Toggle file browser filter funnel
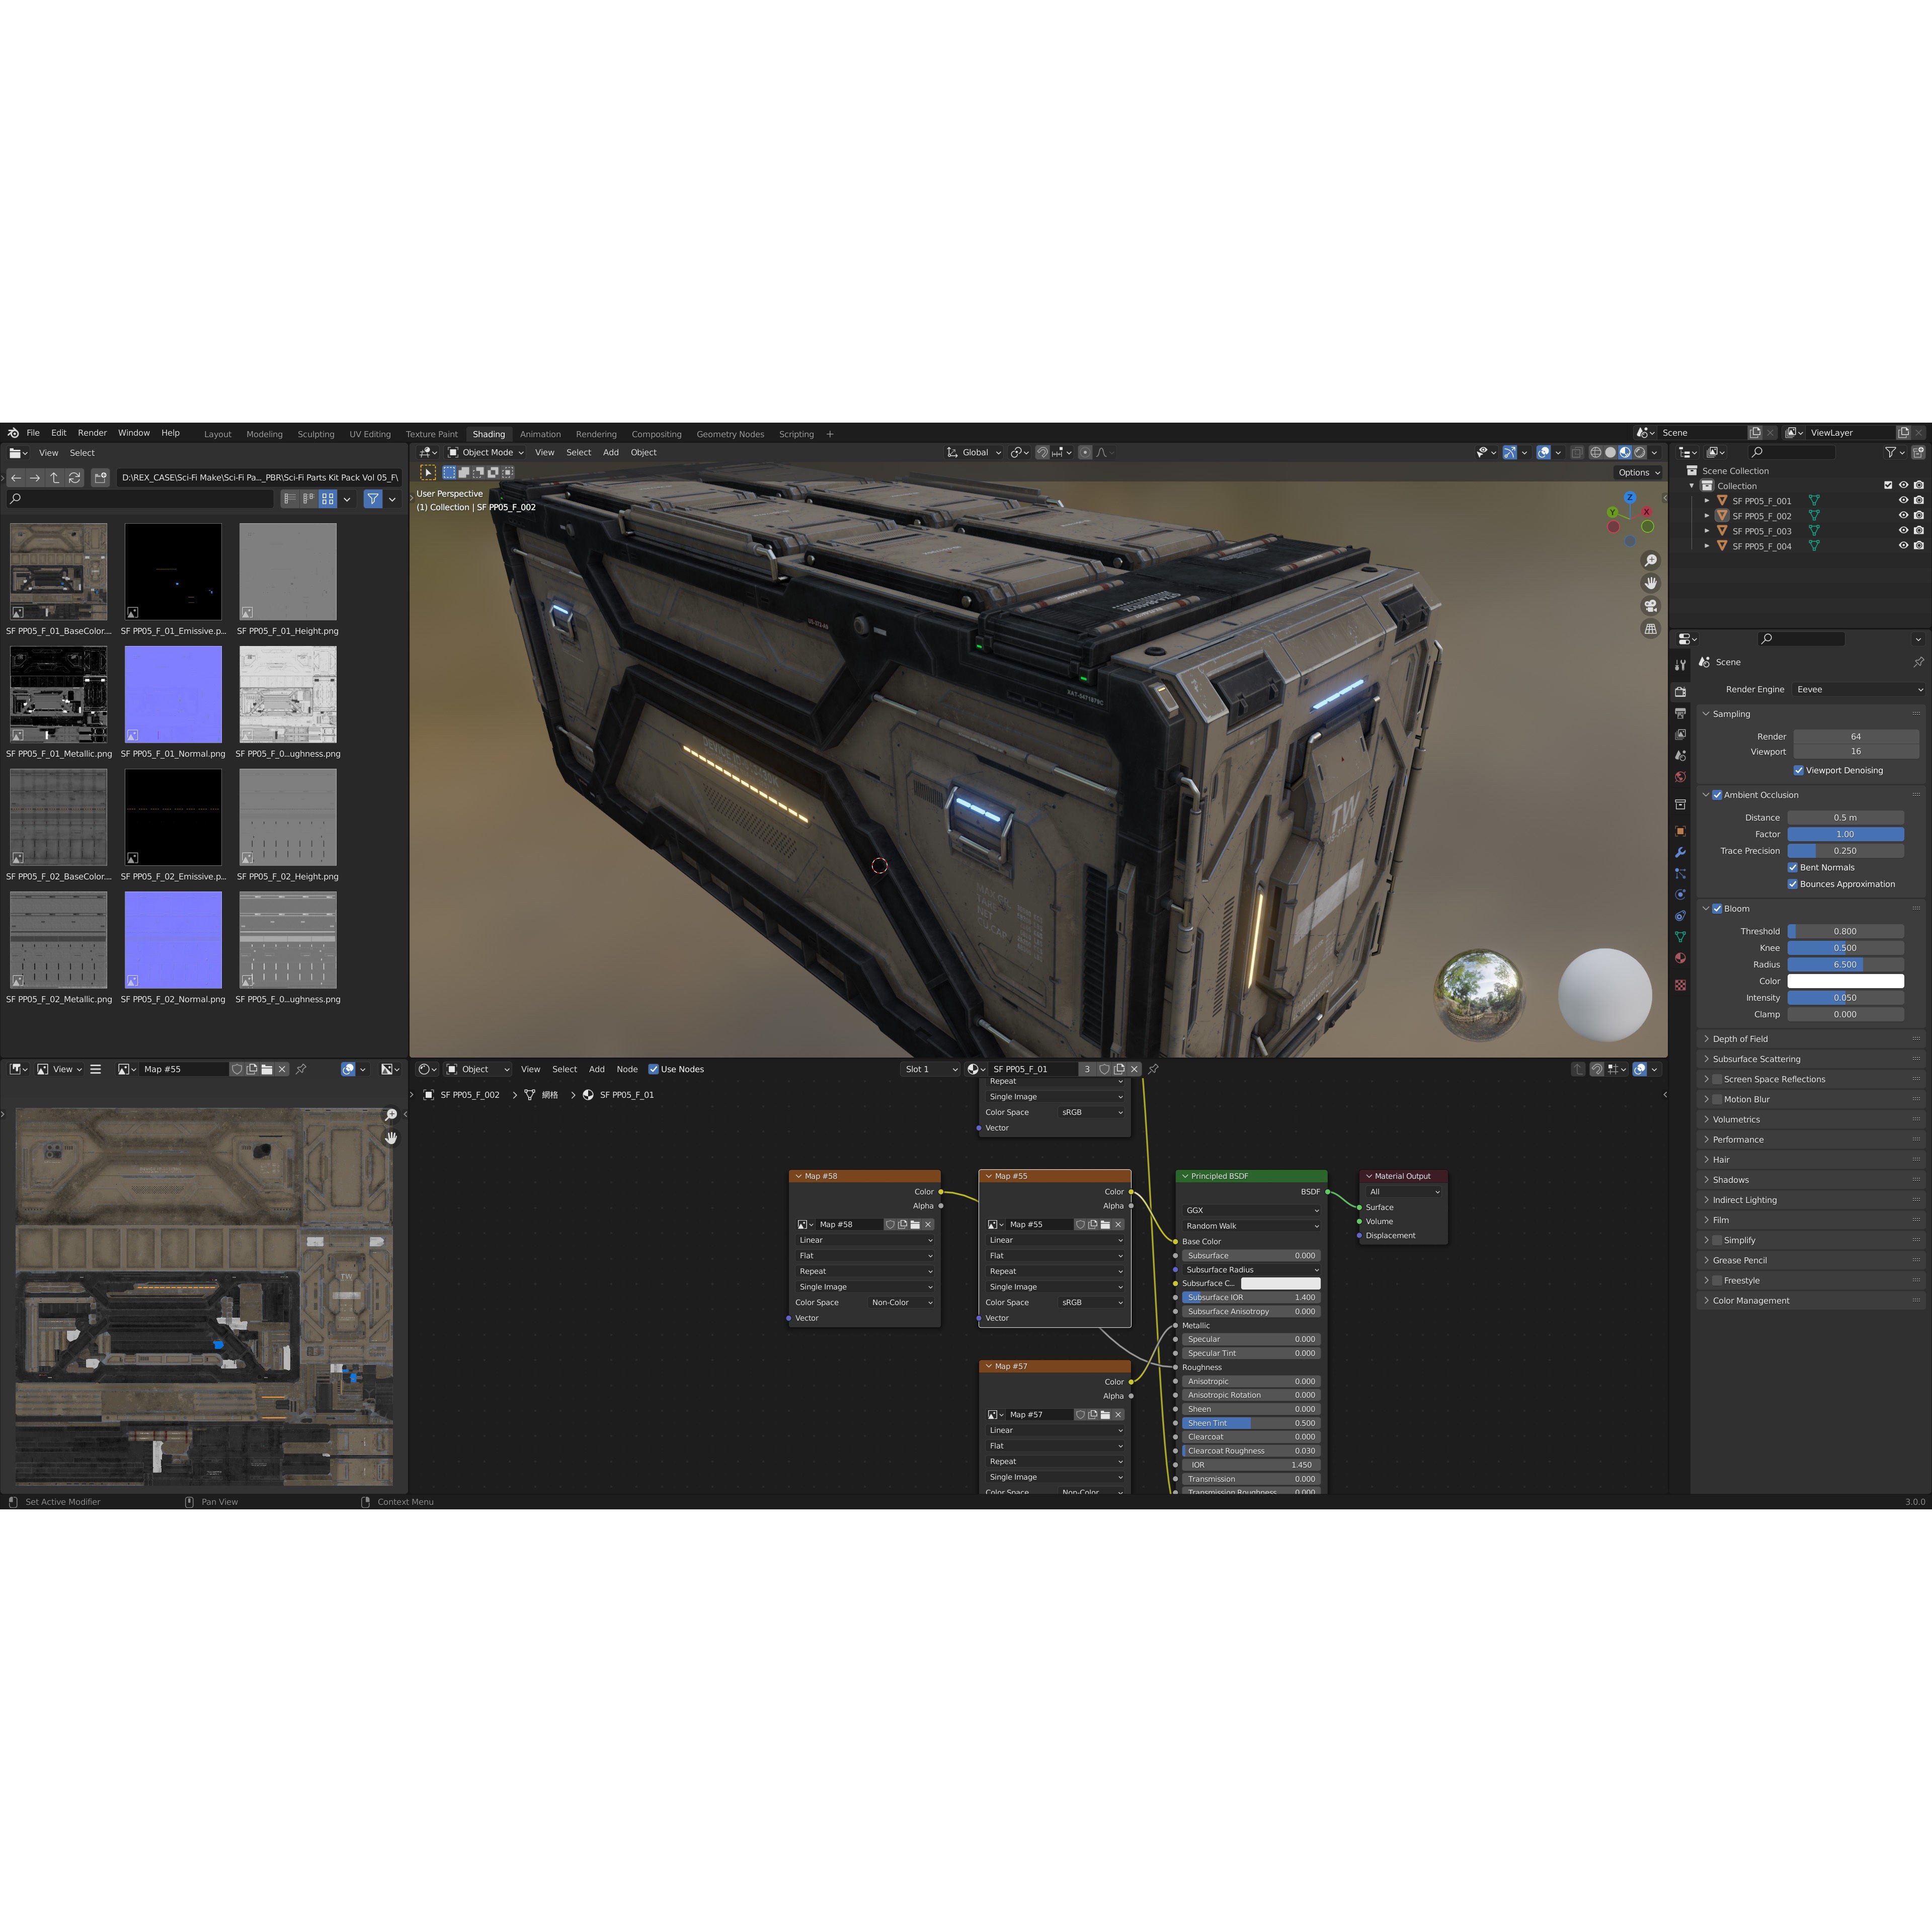Screen dimensions: 1932x1932 [x=373, y=498]
